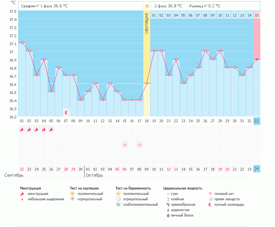
Task: Select the highlighted date 24 cell in bottom row
Action: point(257,169)
